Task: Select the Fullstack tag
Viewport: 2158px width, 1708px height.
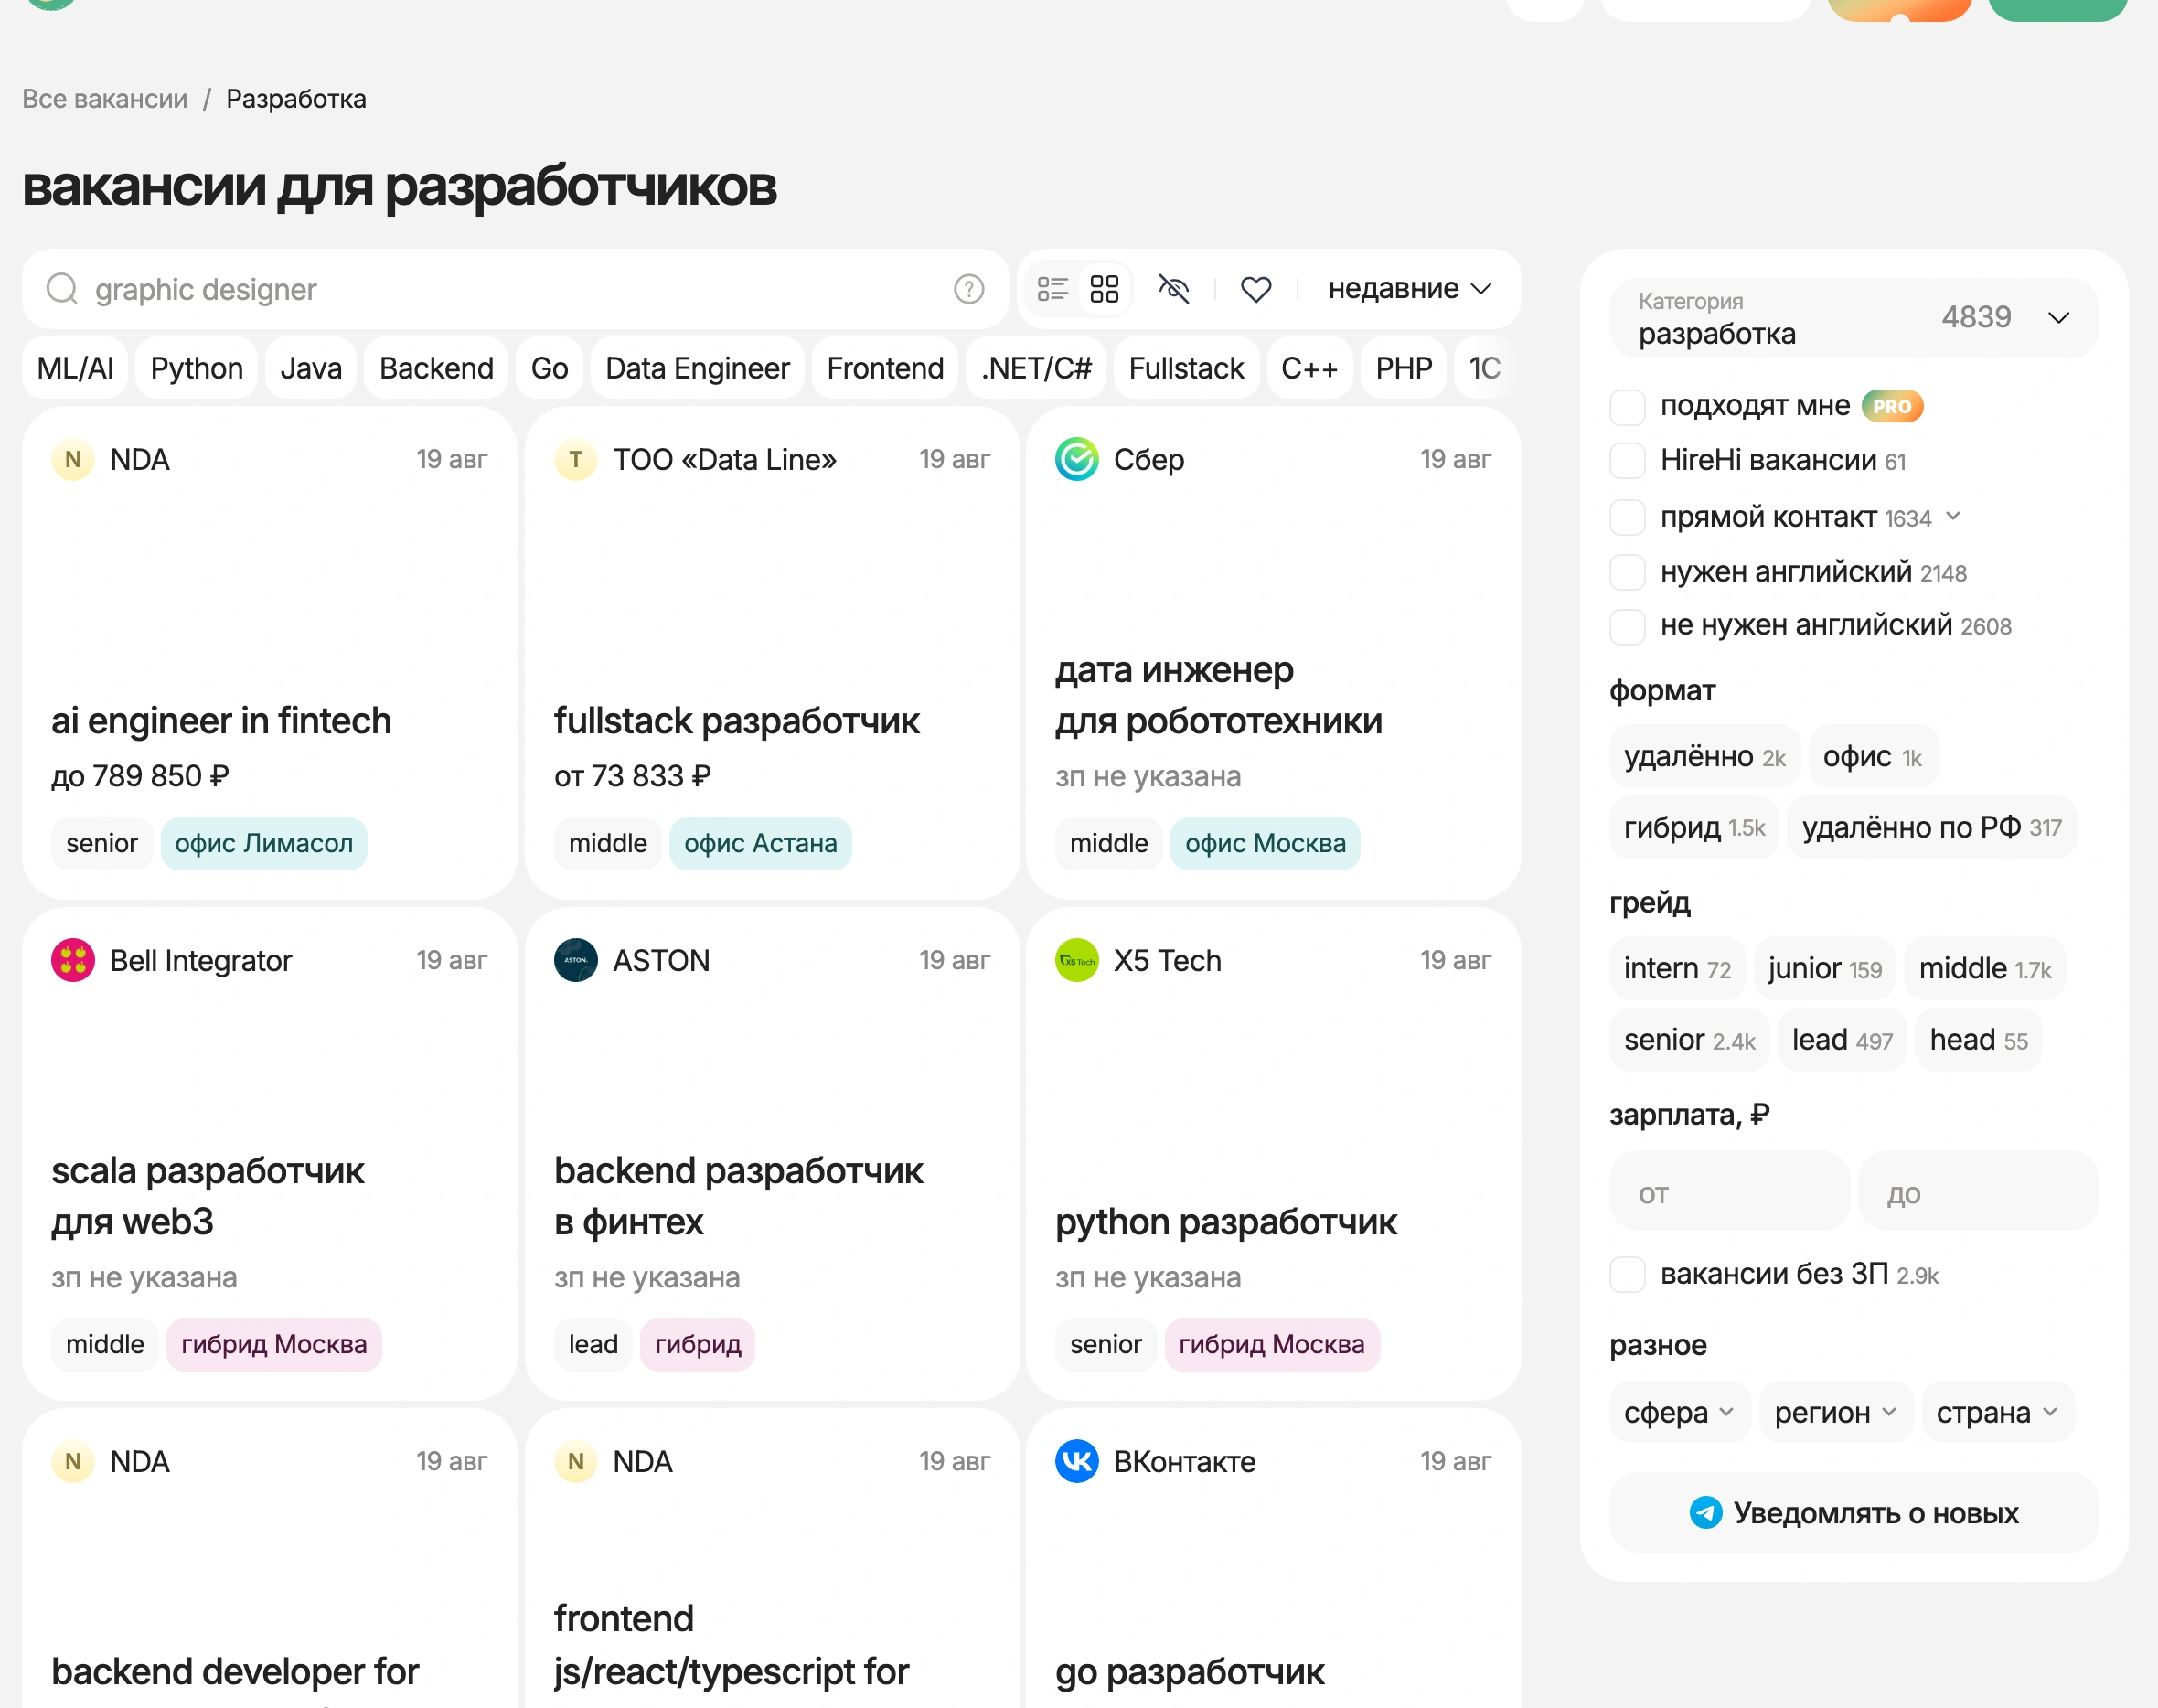Action: pos(1186,368)
